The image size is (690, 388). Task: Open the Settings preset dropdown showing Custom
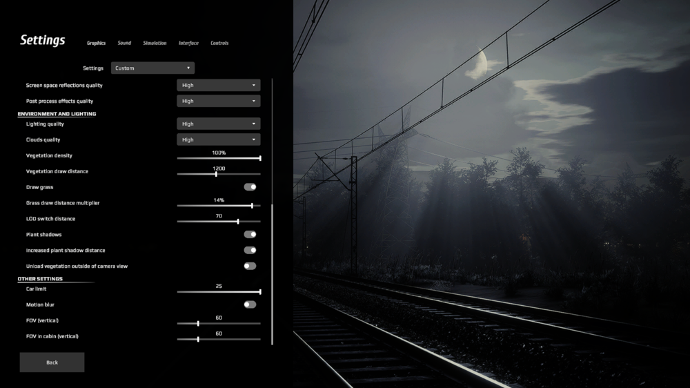pyautogui.click(x=152, y=68)
